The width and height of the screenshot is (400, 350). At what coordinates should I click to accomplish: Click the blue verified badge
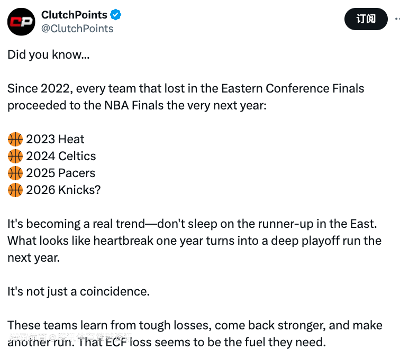pyautogui.click(x=115, y=14)
